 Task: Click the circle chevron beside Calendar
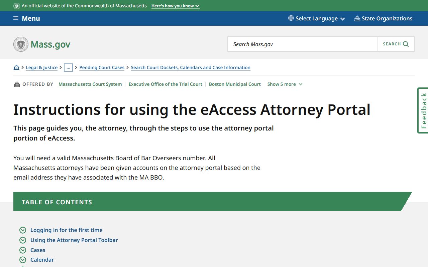23,260
